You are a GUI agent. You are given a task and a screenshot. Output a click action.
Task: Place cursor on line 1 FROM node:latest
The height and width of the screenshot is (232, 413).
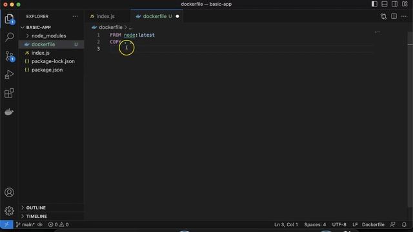tap(132, 35)
